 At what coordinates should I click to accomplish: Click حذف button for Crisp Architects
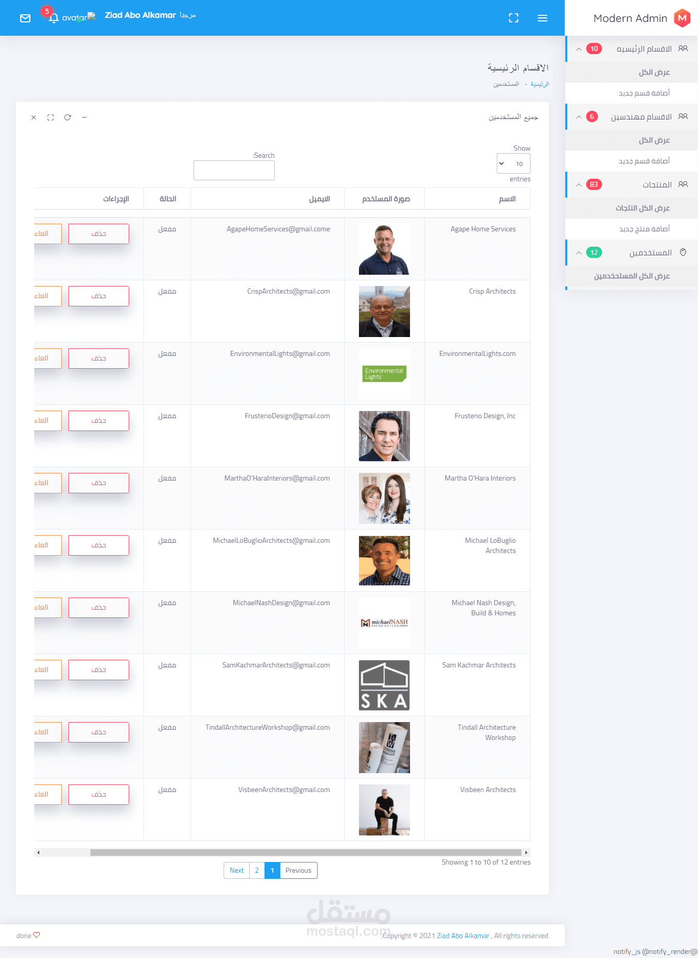click(x=99, y=296)
